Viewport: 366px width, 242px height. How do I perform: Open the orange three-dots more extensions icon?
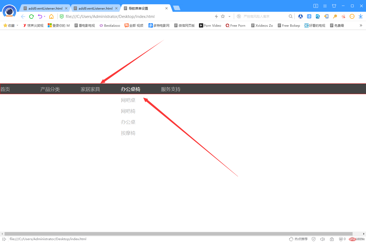tap(352, 17)
